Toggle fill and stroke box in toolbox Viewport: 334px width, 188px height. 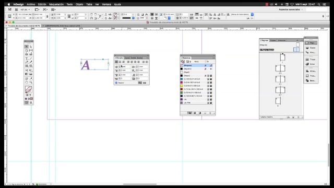pos(29,89)
